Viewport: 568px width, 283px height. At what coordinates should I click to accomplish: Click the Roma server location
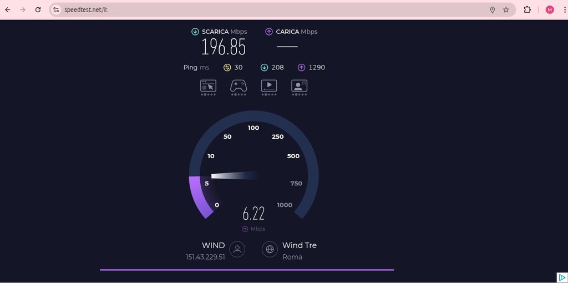click(292, 257)
